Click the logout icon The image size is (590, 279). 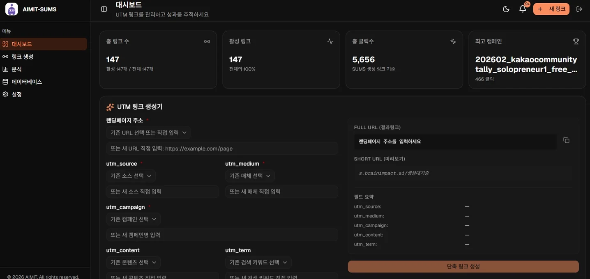click(579, 9)
